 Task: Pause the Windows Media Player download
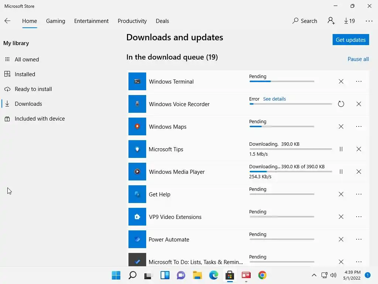click(x=341, y=172)
